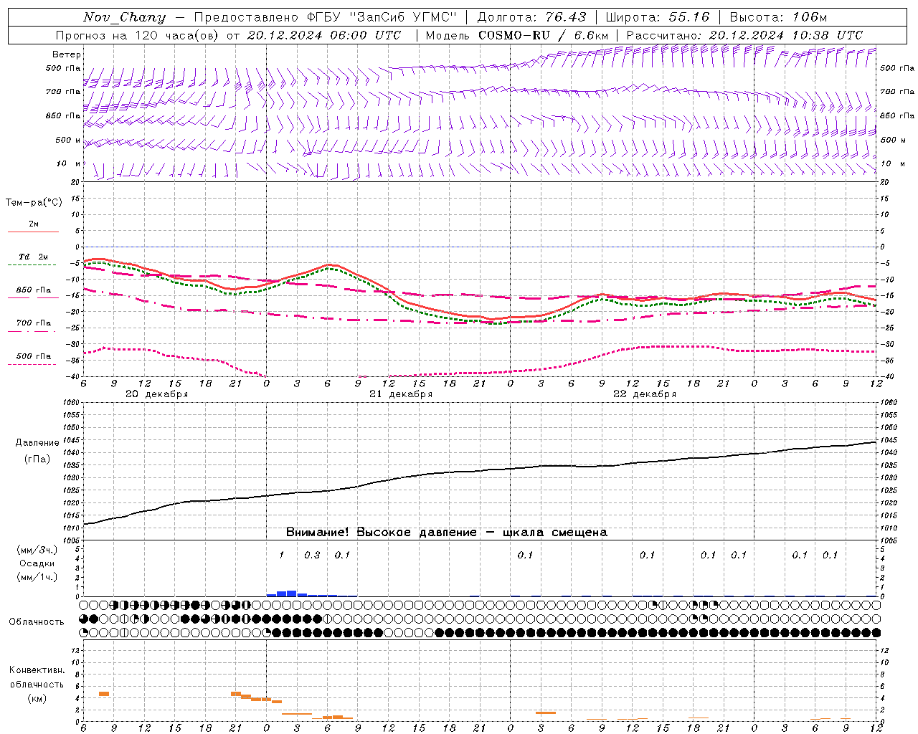Click "Предоставлено ФГБУ ЗапСиб УГМС" provider text
This screenshot has width=918, height=734.
[326, 17]
